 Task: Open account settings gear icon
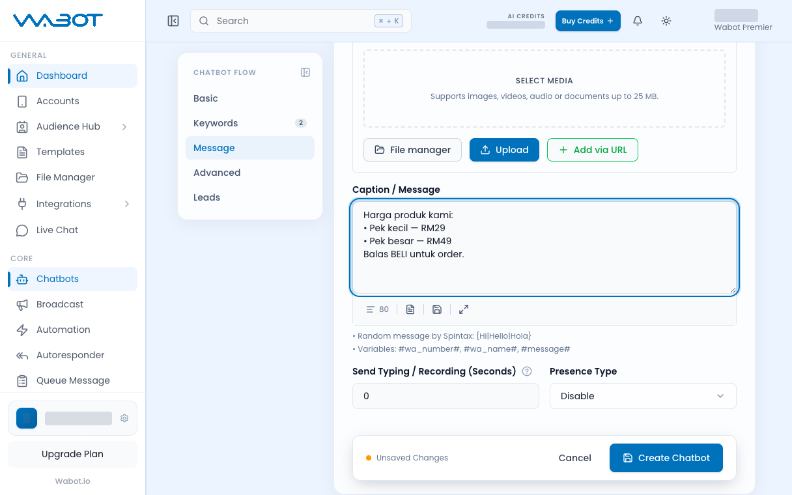tap(124, 418)
